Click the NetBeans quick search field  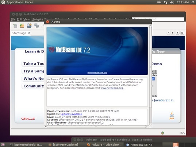click(x=158, y=19)
